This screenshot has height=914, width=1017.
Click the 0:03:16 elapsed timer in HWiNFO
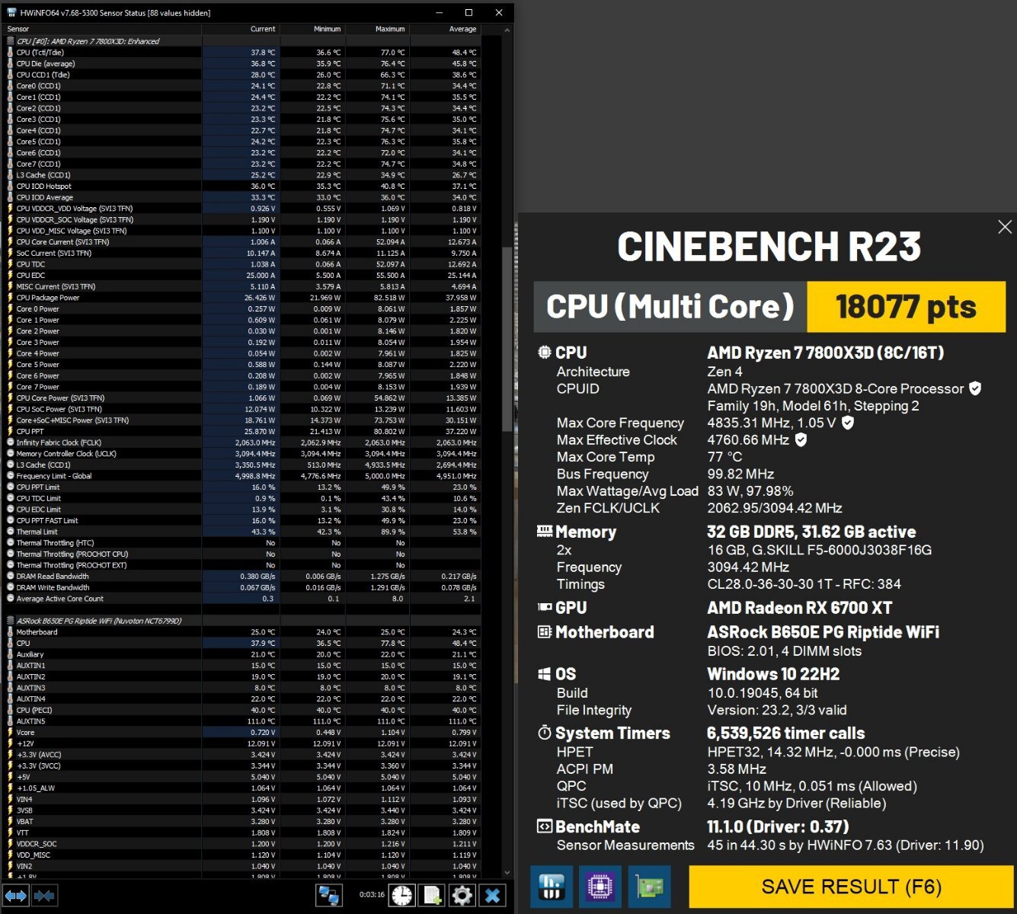pos(373,895)
